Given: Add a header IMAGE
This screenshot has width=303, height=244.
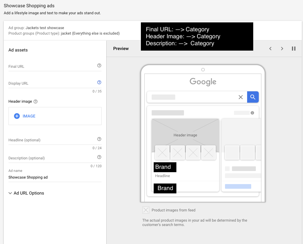Looking at the screenshot, I should point(55,116).
